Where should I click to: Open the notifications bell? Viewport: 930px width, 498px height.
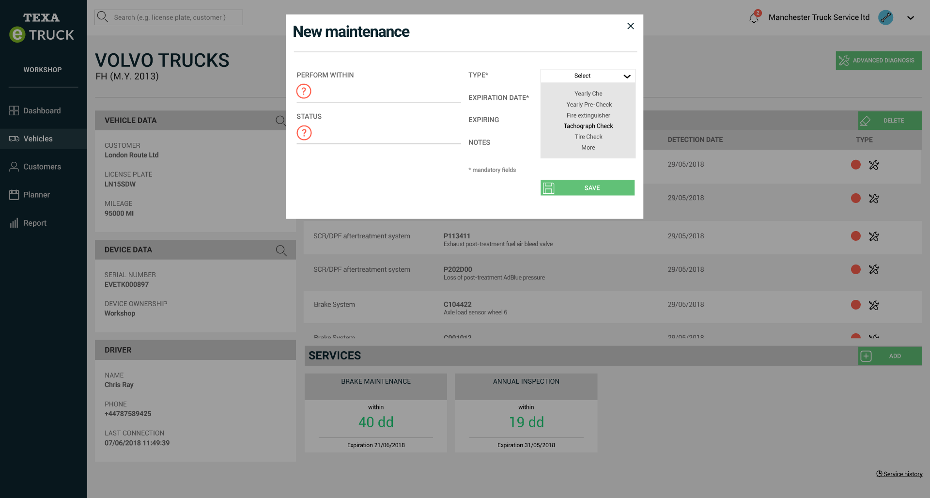(x=754, y=18)
